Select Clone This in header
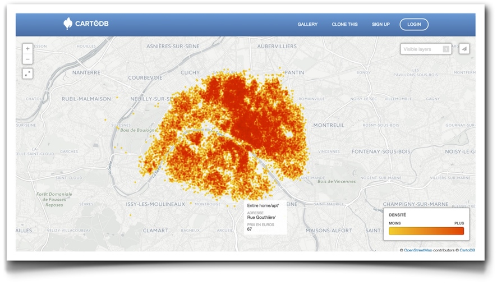This screenshot has width=497, height=285. pos(344,25)
